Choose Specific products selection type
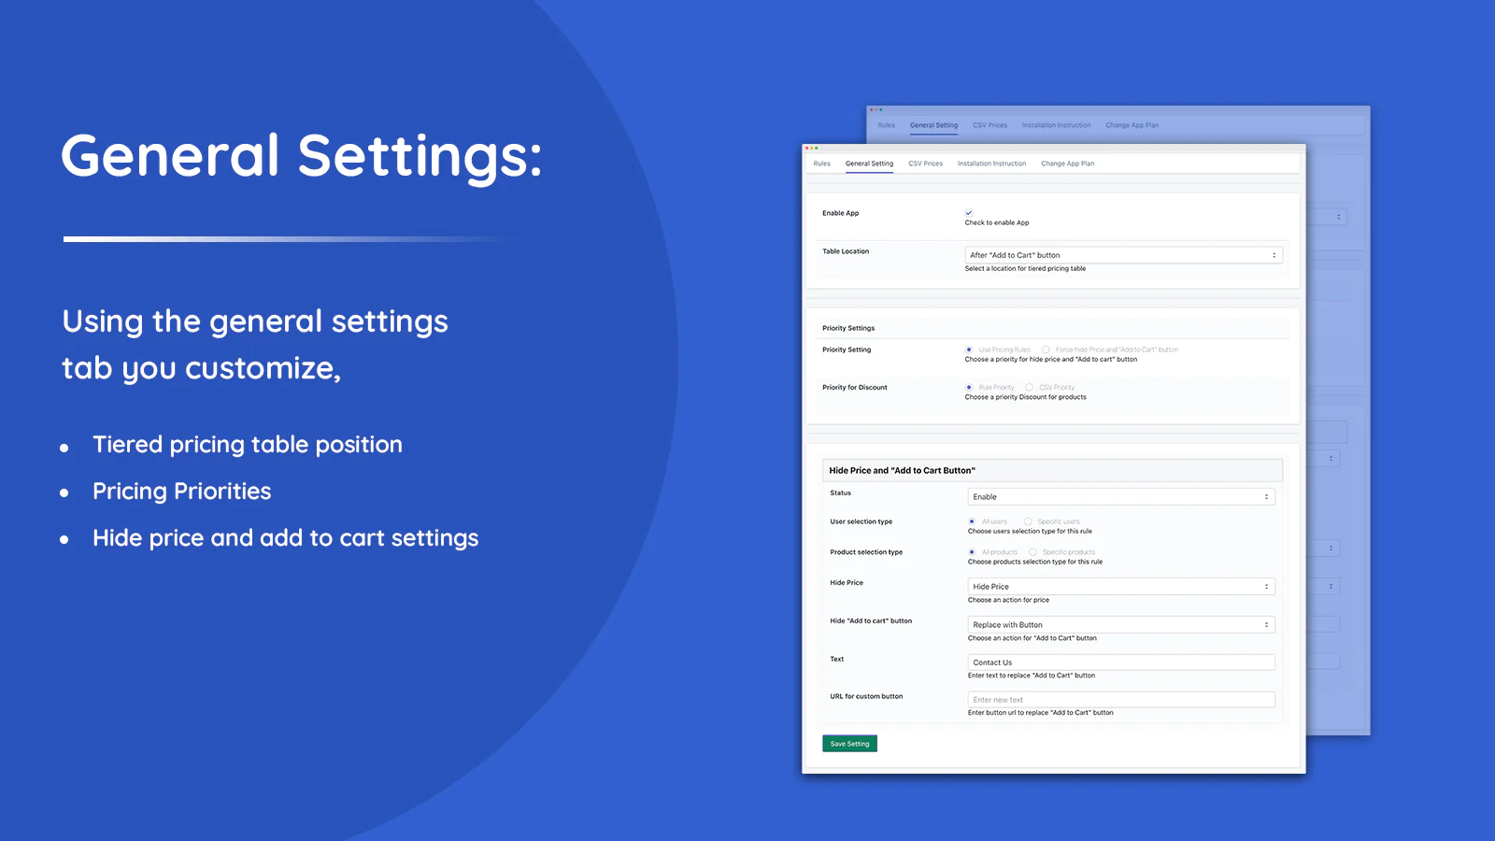The width and height of the screenshot is (1495, 841). [1033, 552]
